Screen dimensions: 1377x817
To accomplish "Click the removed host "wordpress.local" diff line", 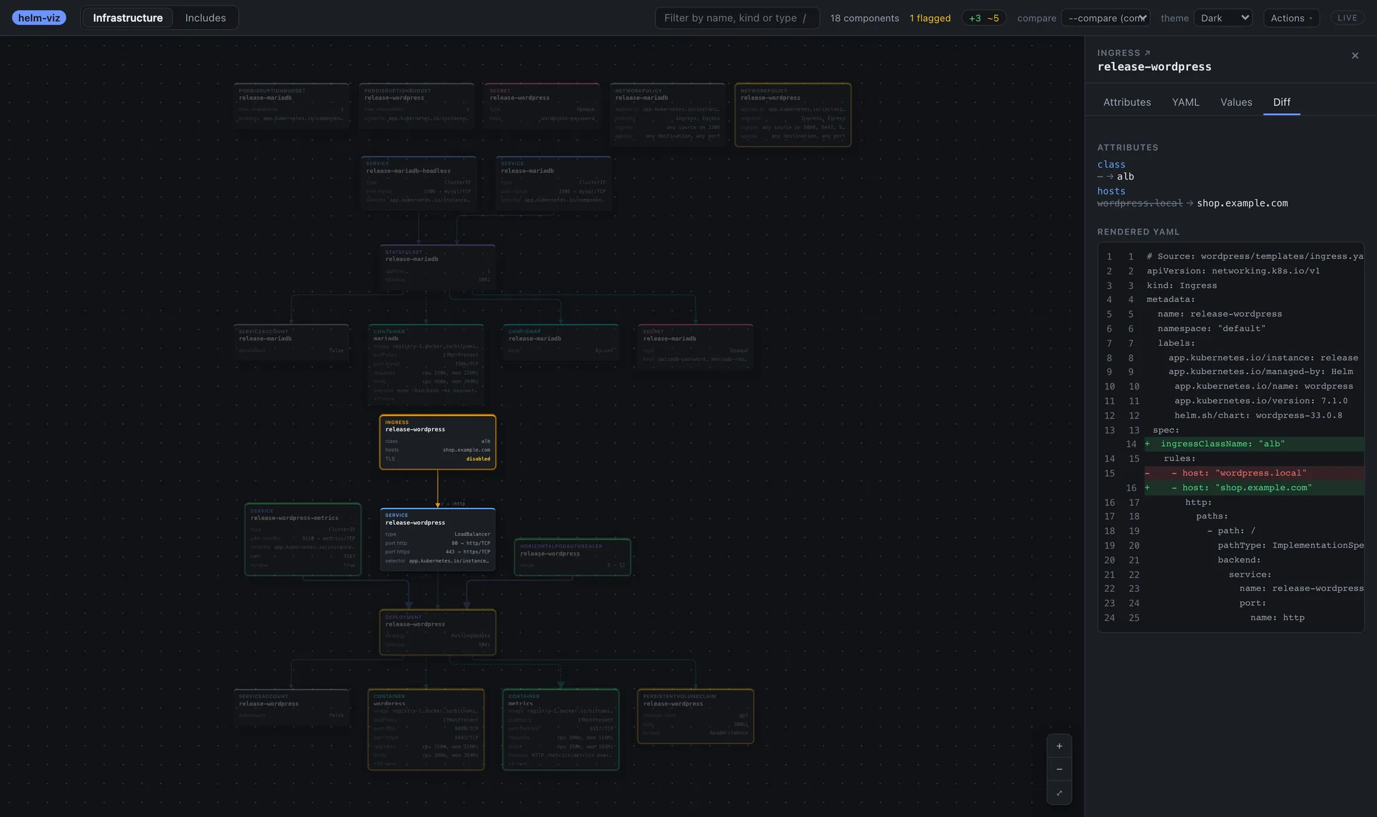I will [x=1254, y=473].
